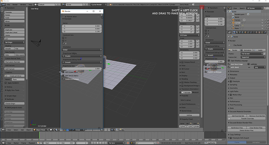Open the Modifiers wrench tab icon
The height and width of the screenshot is (145, 269).
point(251,32)
